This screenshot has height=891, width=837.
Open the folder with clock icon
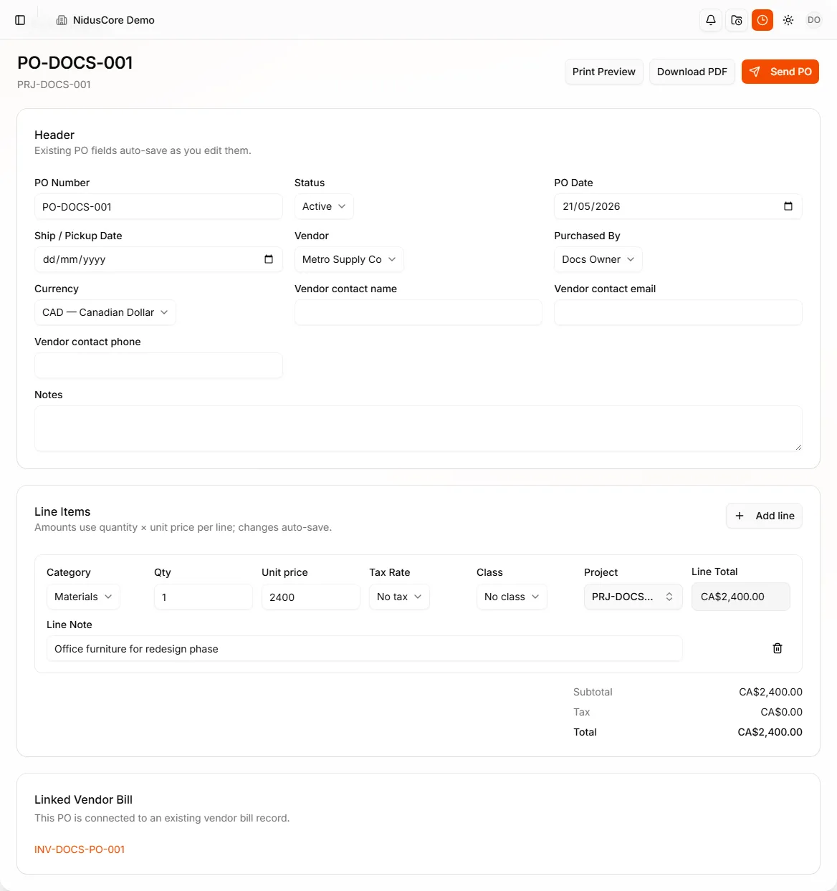(x=737, y=20)
